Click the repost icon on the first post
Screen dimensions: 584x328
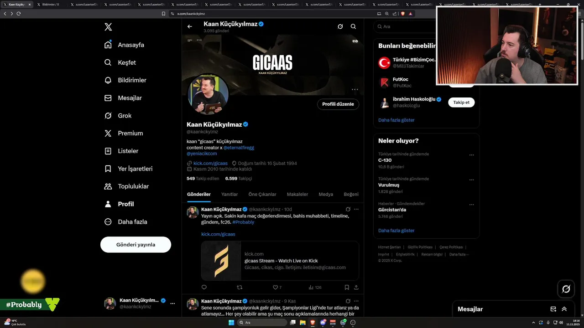click(240, 287)
